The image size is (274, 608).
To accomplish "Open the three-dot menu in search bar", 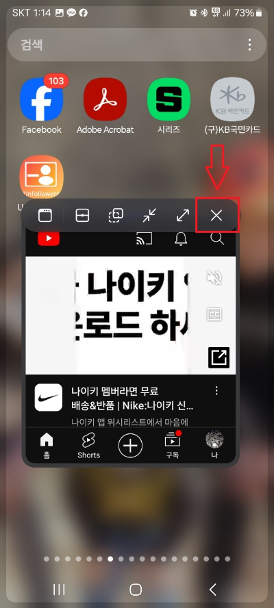I will pyautogui.click(x=249, y=45).
